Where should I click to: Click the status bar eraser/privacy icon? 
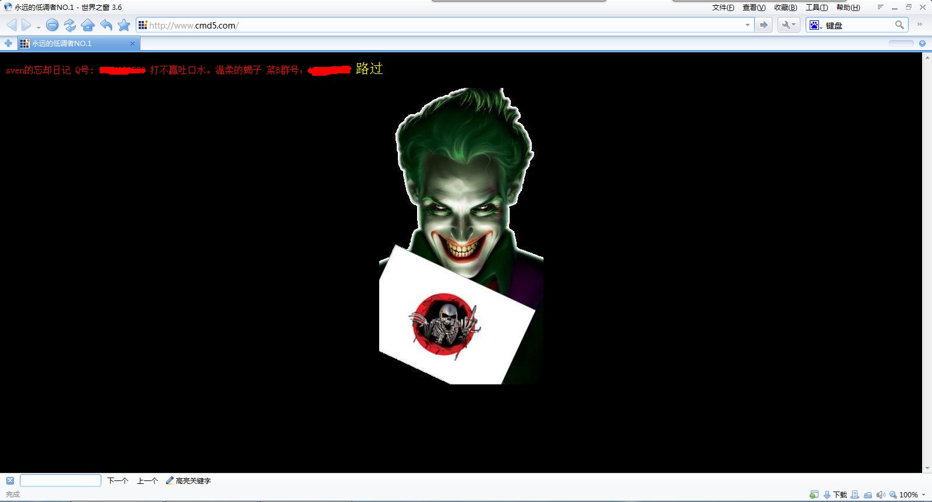(x=868, y=494)
